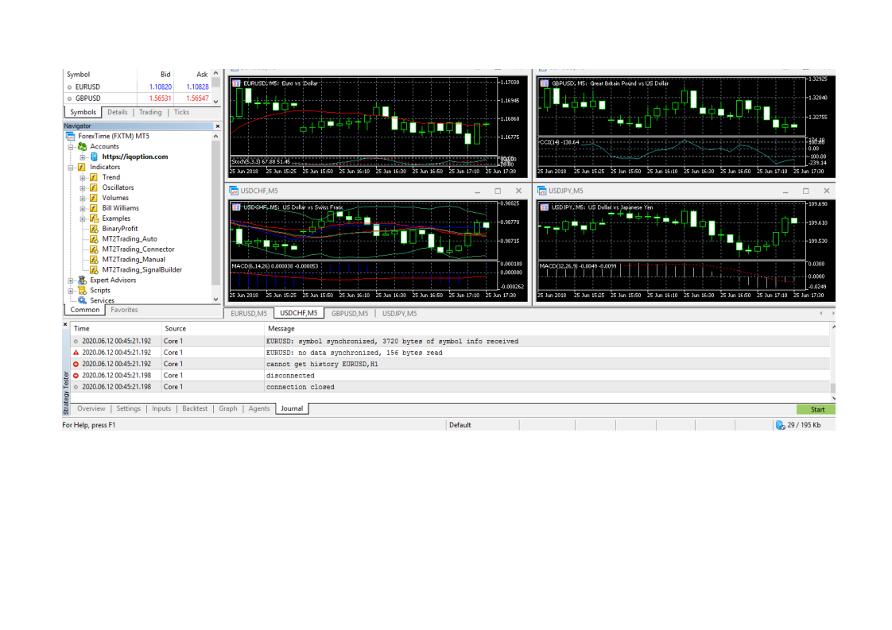Open the Favorites tab in Navigator
The width and height of the screenshot is (892, 630).
(125, 311)
